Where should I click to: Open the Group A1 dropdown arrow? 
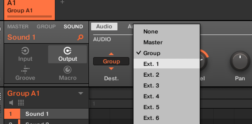(81, 93)
